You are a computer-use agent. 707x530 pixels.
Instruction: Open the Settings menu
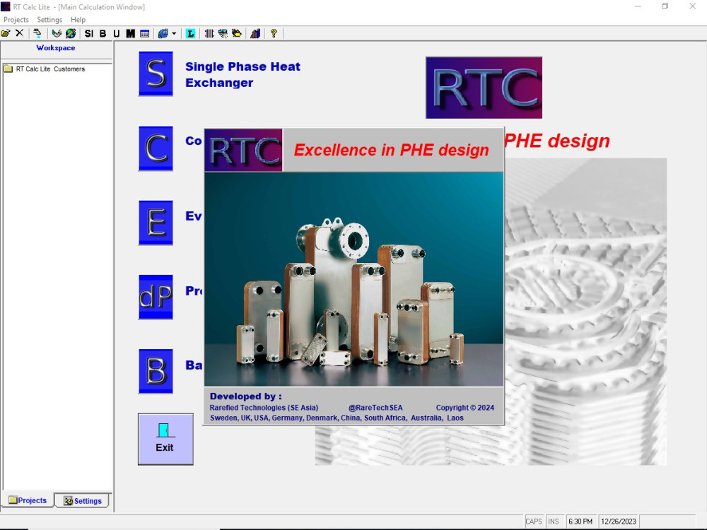[x=49, y=20]
